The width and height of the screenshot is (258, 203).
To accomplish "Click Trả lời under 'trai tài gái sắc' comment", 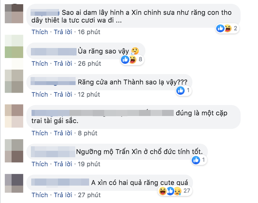I will coord(62,133).
